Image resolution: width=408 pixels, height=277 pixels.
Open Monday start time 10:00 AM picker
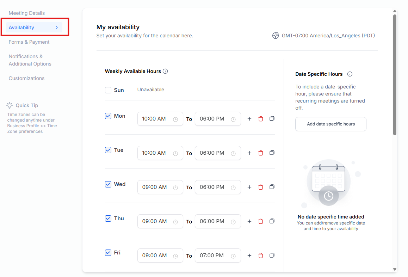(x=160, y=119)
